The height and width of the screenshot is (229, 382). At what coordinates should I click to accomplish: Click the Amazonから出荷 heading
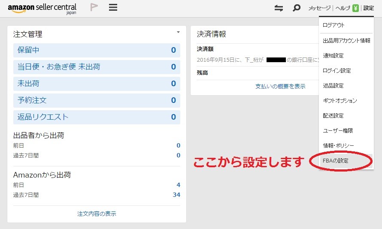[x=42, y=175]
